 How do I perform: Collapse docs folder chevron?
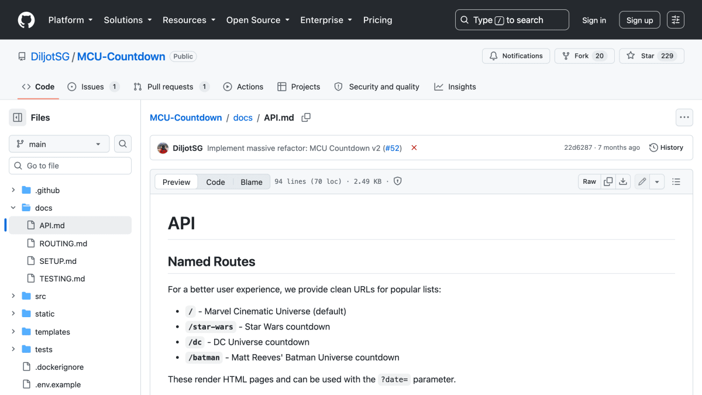coord(13,208)
